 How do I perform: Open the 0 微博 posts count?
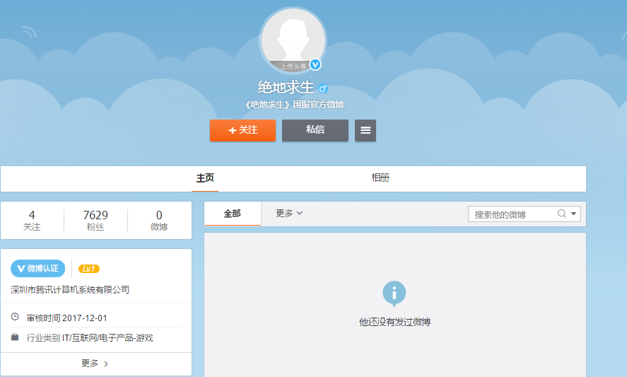click(x=159, y=221)
